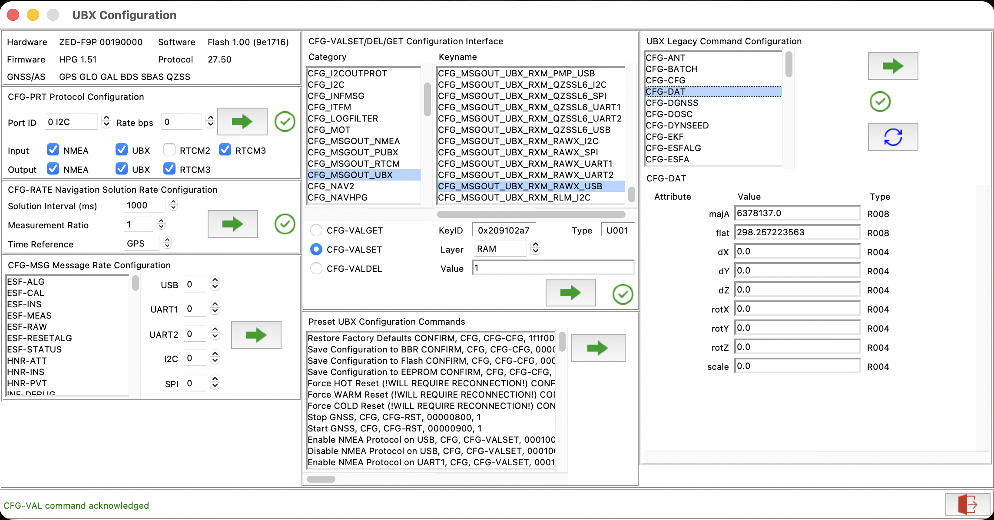Click the CFG-VALSET Value input field
Screen dimensions: 994x520
click(x=553, y=268)
